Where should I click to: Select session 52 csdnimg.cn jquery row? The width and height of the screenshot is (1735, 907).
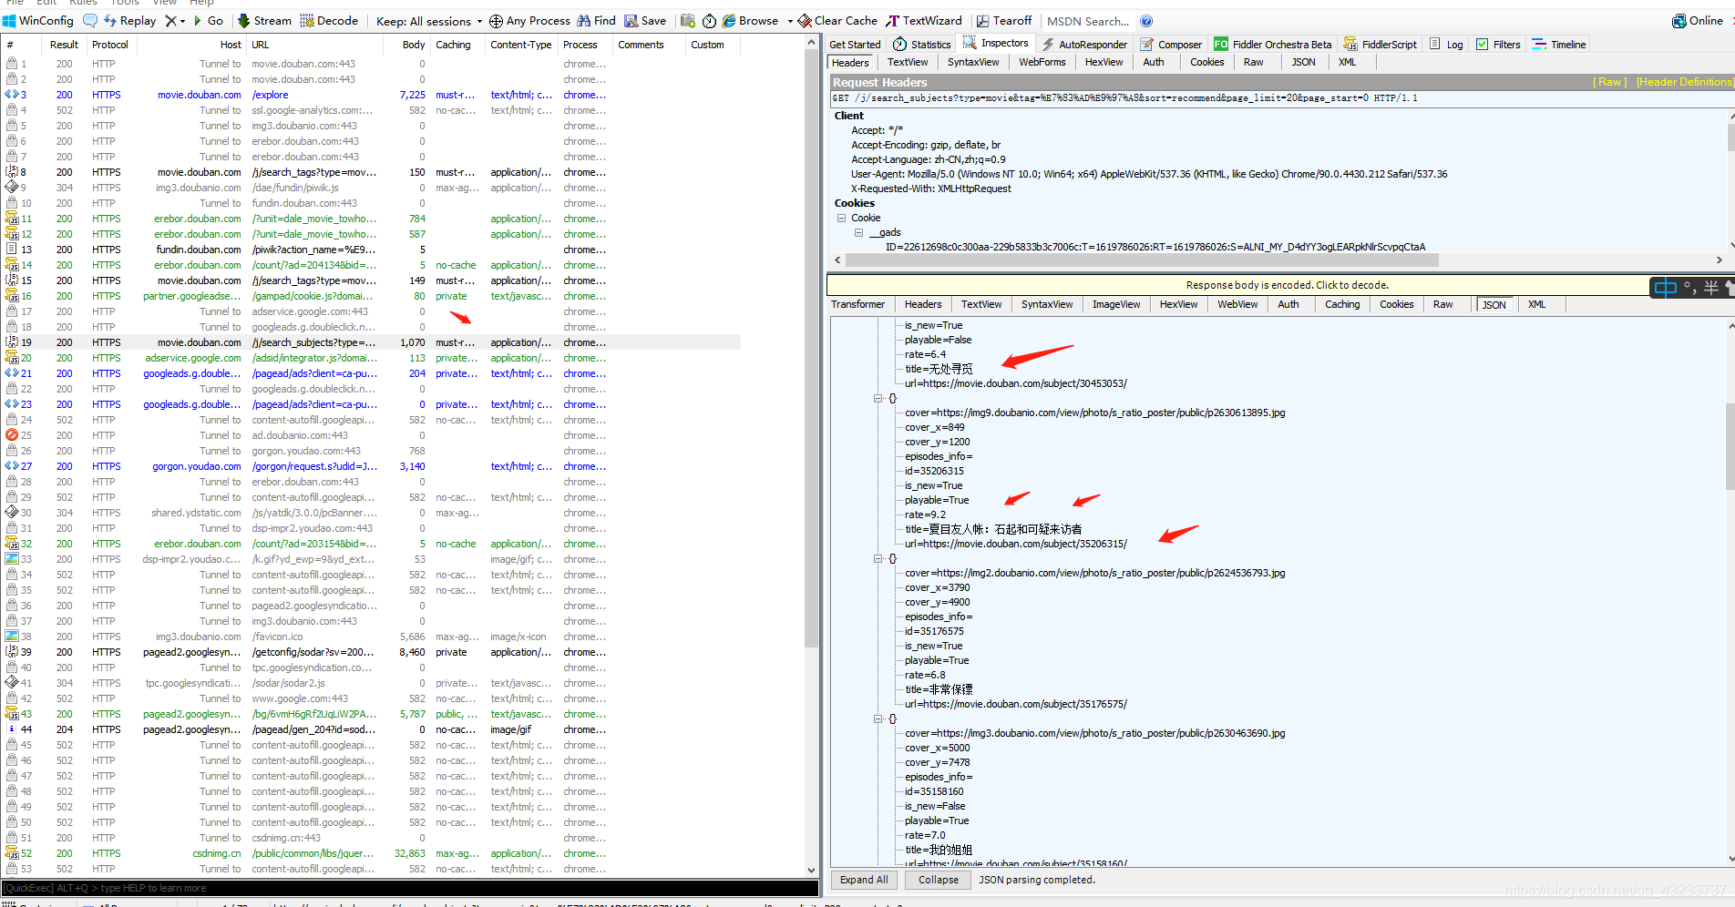point(371,854)
